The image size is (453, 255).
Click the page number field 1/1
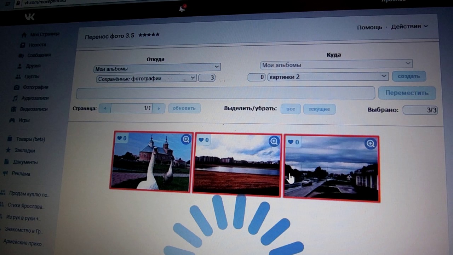coord(132,108)
